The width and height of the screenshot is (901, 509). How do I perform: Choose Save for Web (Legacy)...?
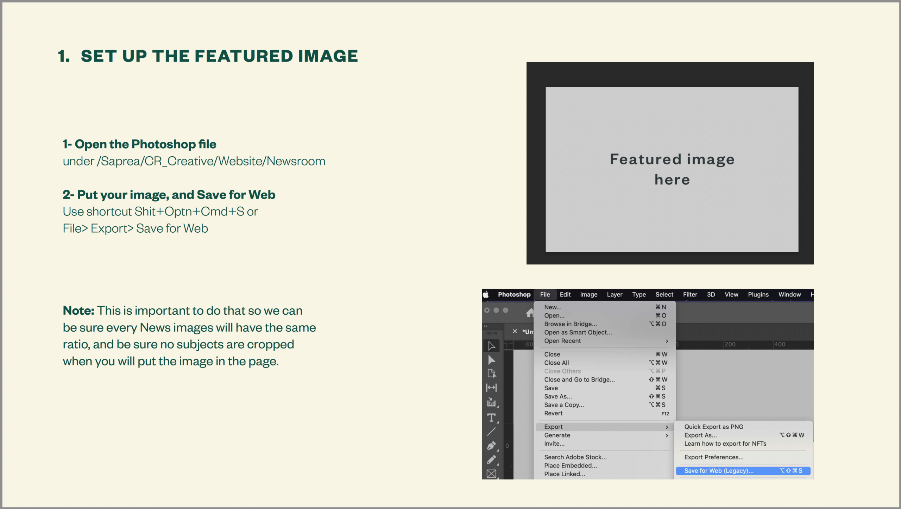coord(743,471)
